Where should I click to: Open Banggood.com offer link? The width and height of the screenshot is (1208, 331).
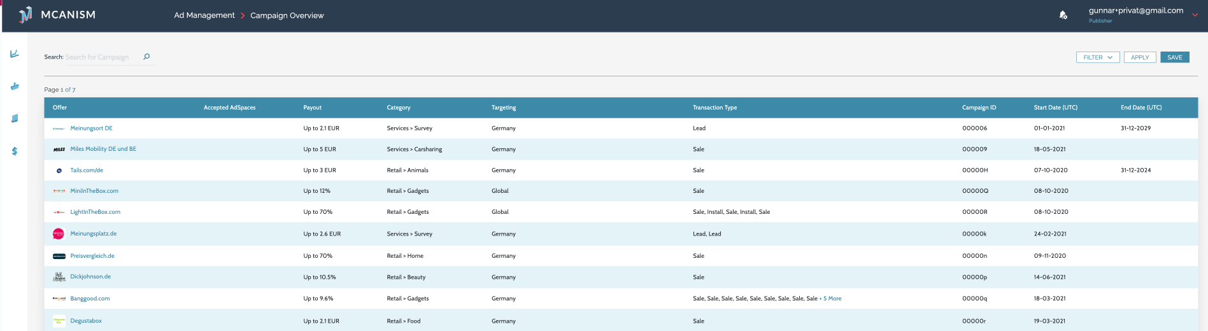pyautogui.click(x=90, y=299)
